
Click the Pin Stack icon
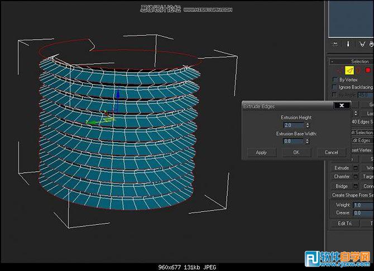pos(335,44)
